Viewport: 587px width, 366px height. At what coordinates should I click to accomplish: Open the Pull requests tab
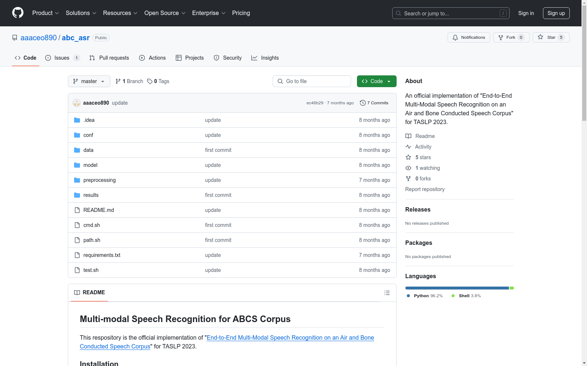109,58
